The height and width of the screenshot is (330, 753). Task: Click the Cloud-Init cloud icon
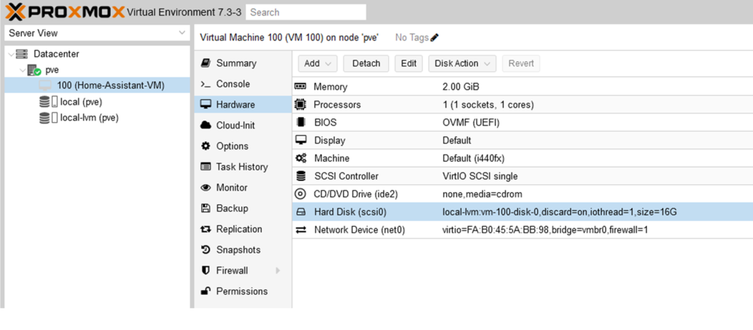tap(205, 126)
